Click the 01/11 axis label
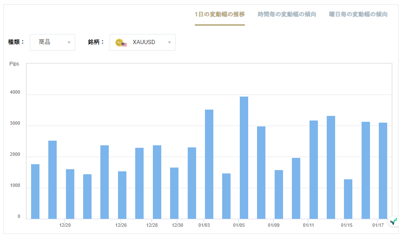This screenshot has width=404, height=236. pos(308,225)
